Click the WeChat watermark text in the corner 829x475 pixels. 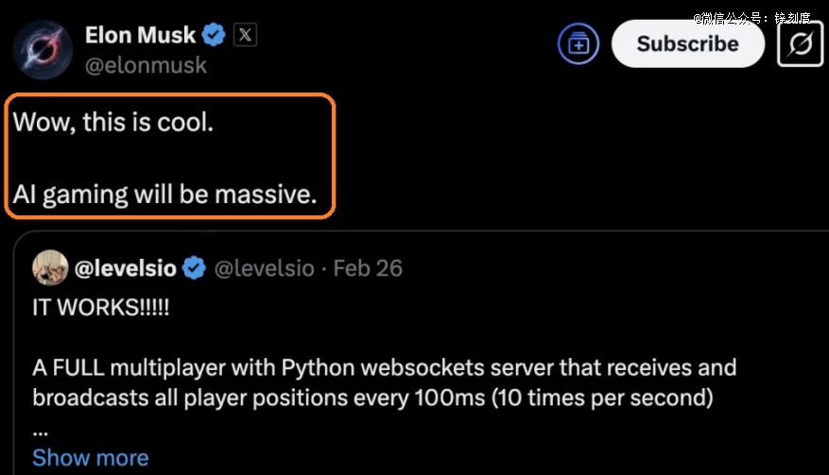[751, 17]
